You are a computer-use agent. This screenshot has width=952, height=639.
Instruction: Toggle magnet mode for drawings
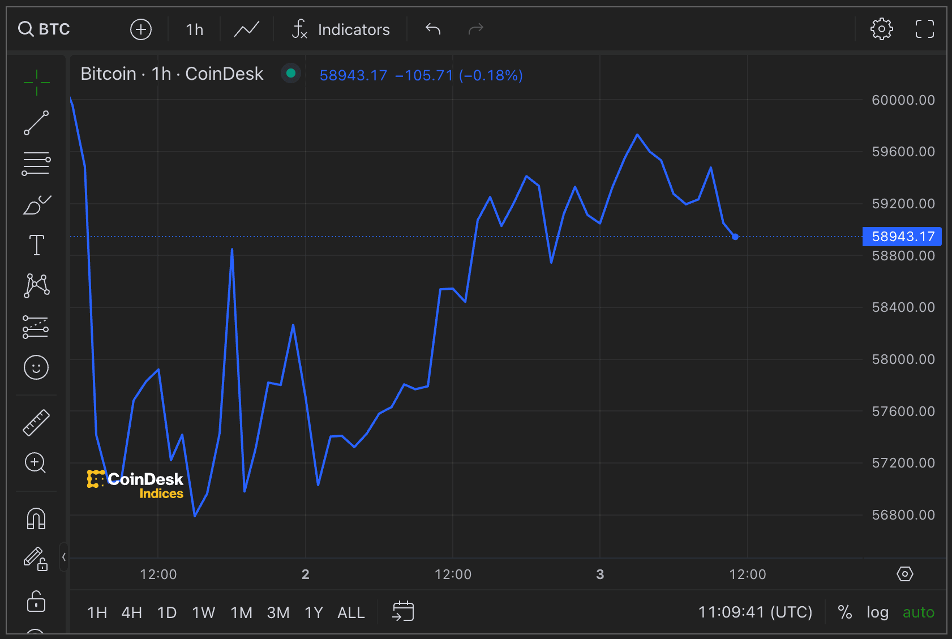pos(36,518)
